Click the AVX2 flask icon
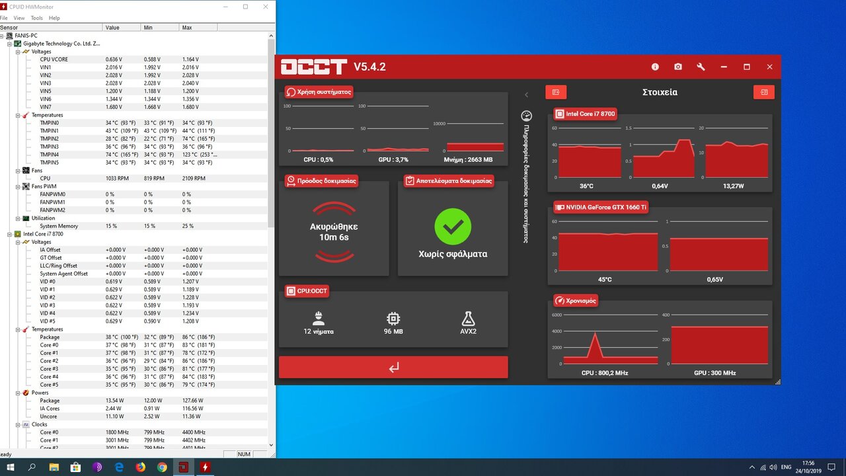This screenshot has height=476, width=846. coord(468,317)
